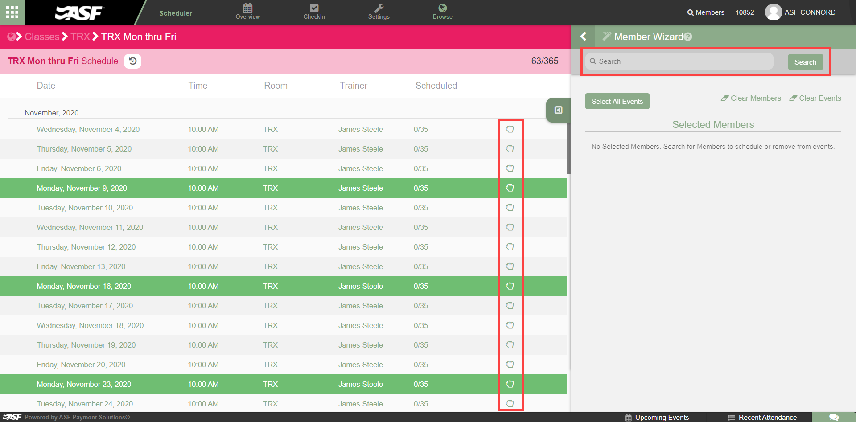
Task: Click the November, 2020 month heading
Action: (51, 113)
